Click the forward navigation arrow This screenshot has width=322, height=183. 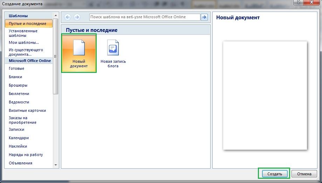click(77, 17)
